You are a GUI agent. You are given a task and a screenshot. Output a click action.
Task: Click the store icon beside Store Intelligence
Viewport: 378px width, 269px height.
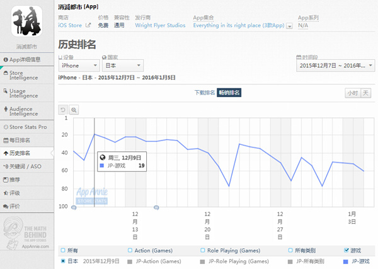tap(6, 73)
